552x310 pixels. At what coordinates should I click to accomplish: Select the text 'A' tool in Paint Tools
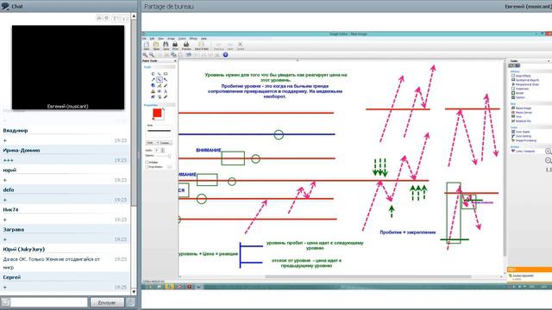pos(166,91)
